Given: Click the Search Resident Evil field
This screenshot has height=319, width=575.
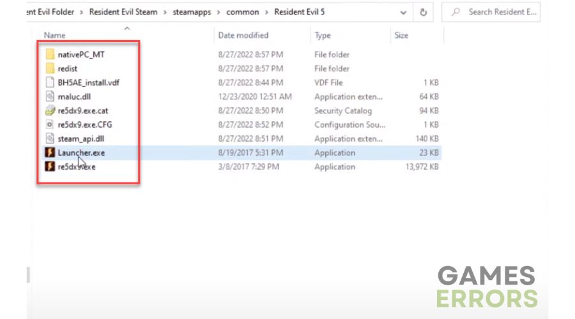Looking at the screenshot, I should click(x=491, y=12).
